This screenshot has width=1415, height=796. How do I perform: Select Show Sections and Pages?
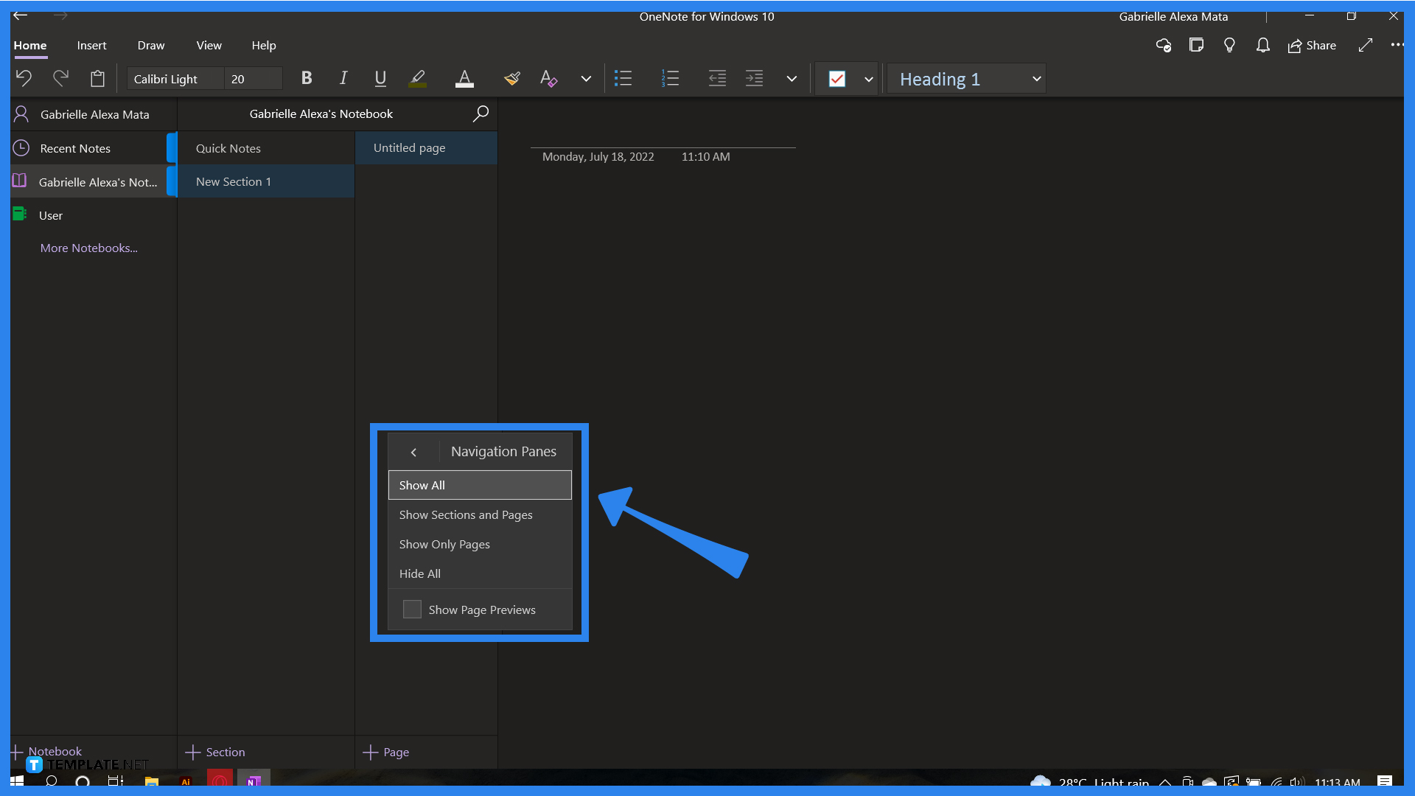tap(465, 514)
